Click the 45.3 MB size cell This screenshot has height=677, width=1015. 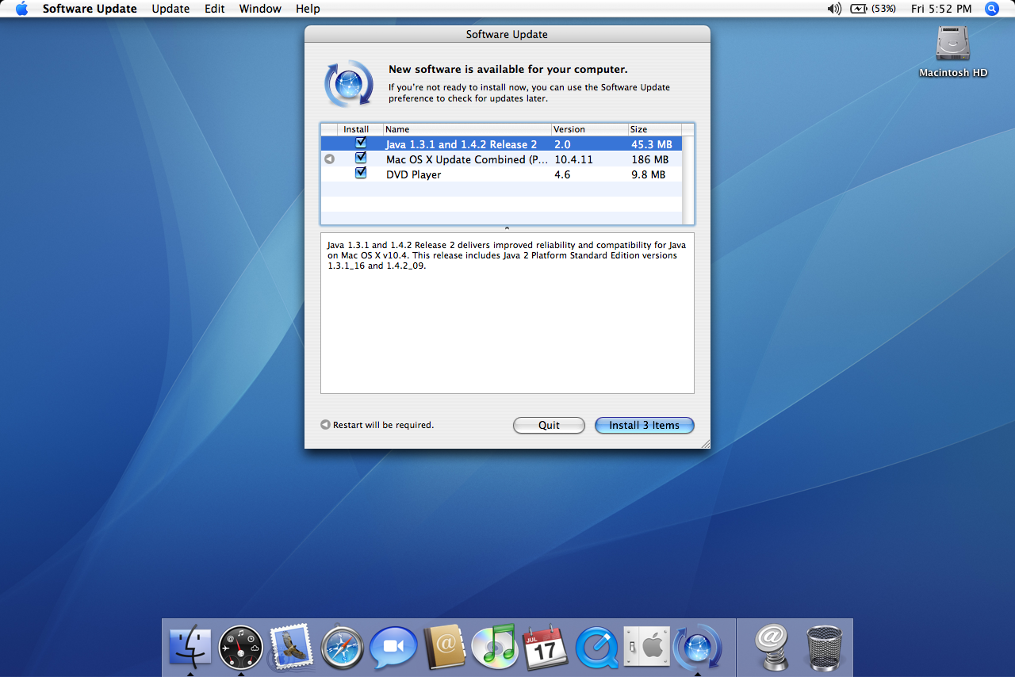pyautogui.click(x=651, y=144)
